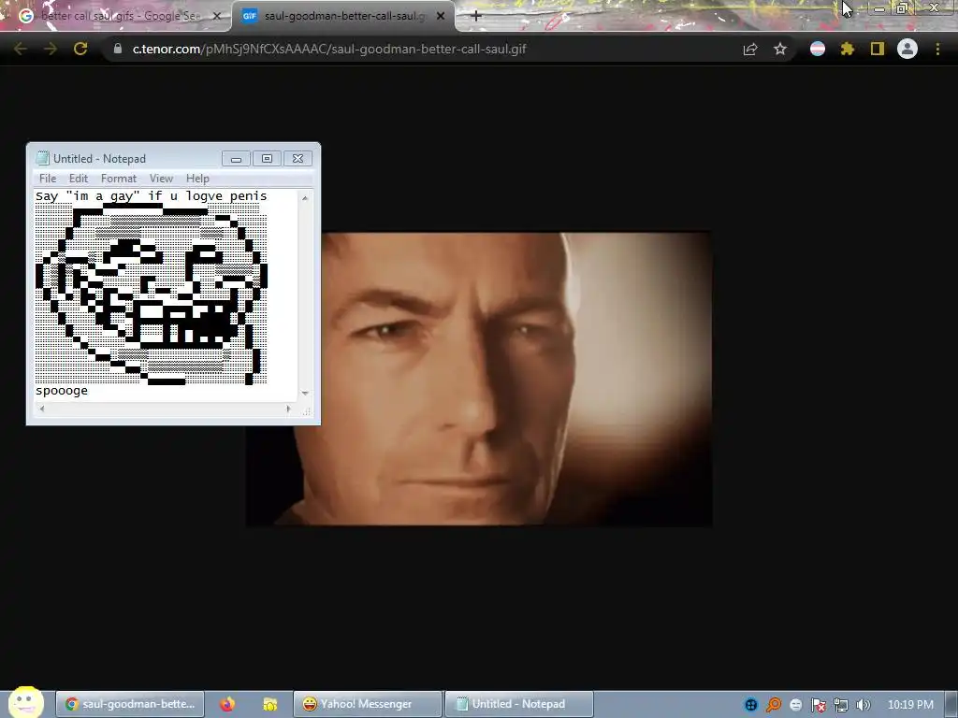Launch Firefox from the taskbar
Screen dimensions: 958x718
227,704
